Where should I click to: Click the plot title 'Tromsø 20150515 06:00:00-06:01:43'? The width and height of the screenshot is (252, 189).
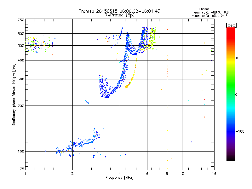(x=119, y=11)
